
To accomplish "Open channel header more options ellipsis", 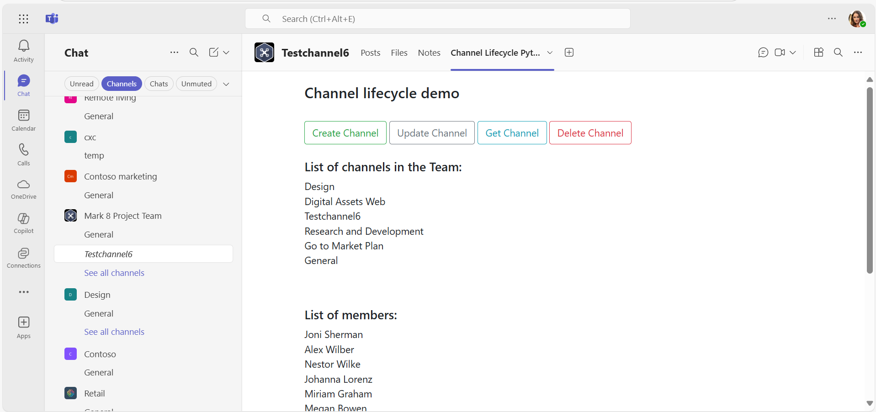I will pyautogui.click(x=858, y=53).
